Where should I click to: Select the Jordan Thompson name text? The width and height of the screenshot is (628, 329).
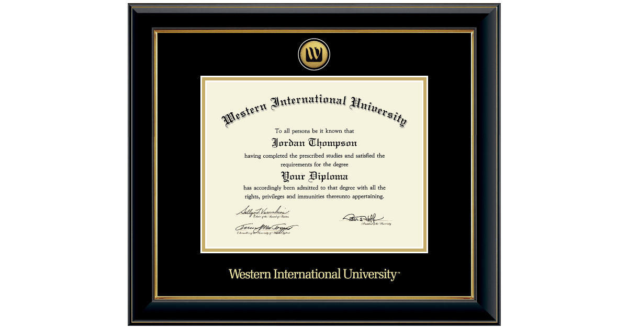pyautogui.click(x=314, y=143)
